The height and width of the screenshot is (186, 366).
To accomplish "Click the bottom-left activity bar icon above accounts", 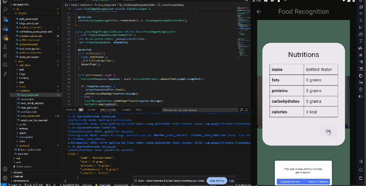I will pyautogui.click(x=5, y=74).
